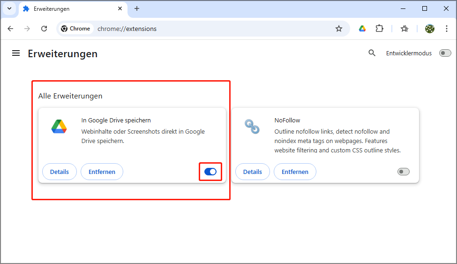Open the Extensions puzzle piece menu
The image size is (457, 264).
pos(379,29)
